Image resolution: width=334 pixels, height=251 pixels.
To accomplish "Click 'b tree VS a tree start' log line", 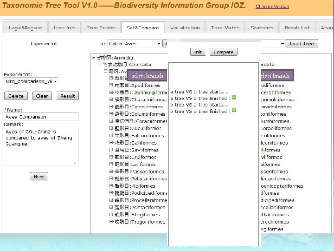I will click(199, 105).
